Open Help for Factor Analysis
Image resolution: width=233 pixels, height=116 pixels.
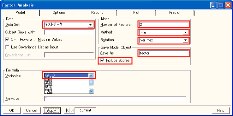221,111
